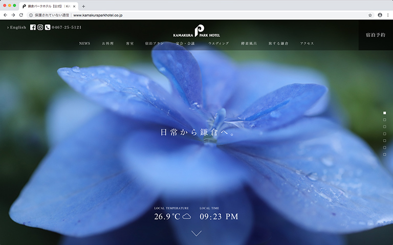Select the second slide indicator square
The width and height of the screenshot is (393, 245).
[385, 120]
